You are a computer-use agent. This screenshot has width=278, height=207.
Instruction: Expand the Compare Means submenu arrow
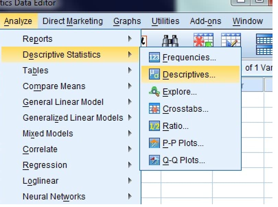130,86
